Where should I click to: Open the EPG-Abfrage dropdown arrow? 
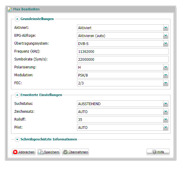pos(166,36)
